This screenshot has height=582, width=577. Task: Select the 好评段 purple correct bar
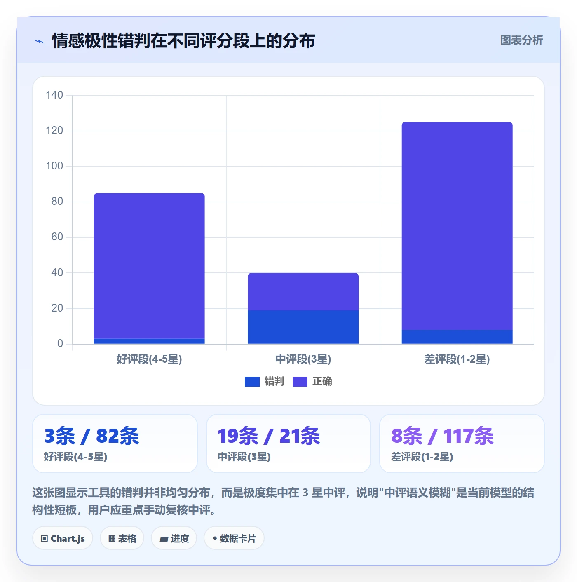click(149, 266)
